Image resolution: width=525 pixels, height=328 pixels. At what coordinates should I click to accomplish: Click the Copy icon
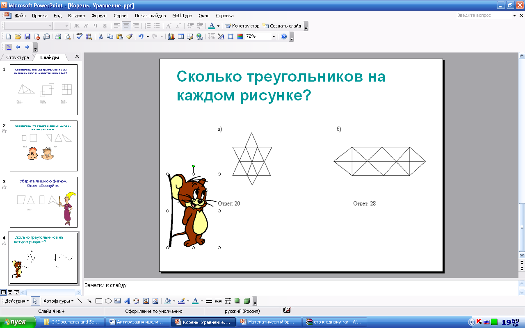[x=110, y=36]
